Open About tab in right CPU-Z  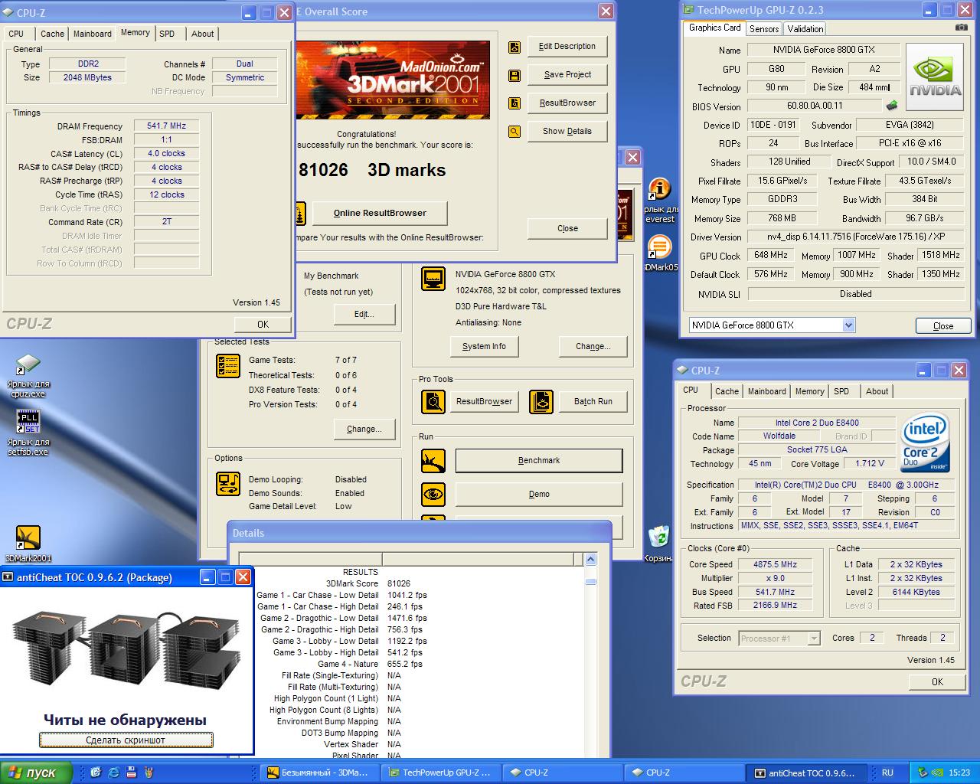click(877, 391)
